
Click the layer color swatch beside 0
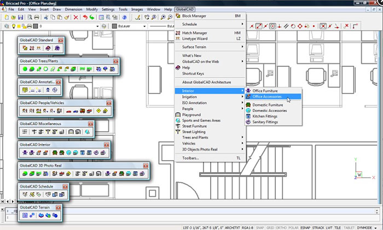click(36, 26)
